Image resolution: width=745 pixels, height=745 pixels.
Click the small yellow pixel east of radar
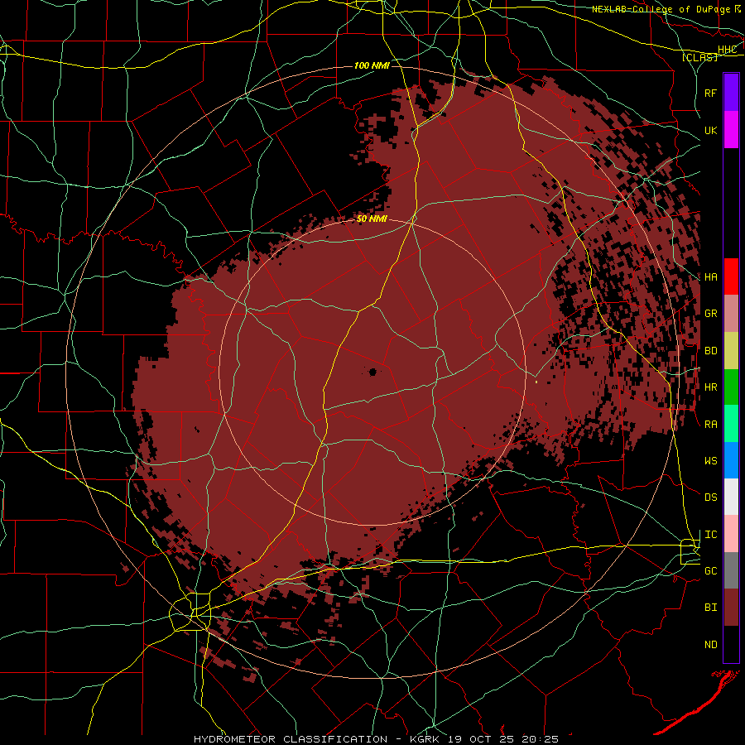536,381
